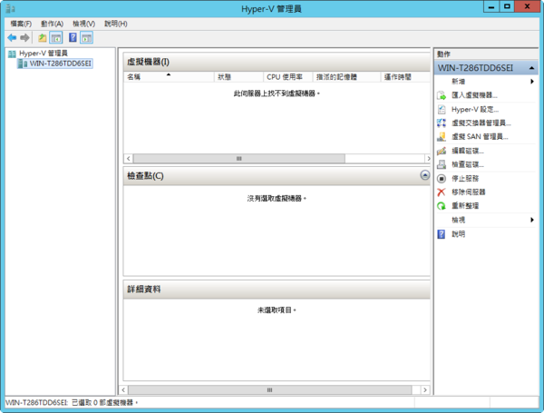Click the WIN-T286TDD6SEI server icon in tree

pyautogui.click(x=23, y=64)
